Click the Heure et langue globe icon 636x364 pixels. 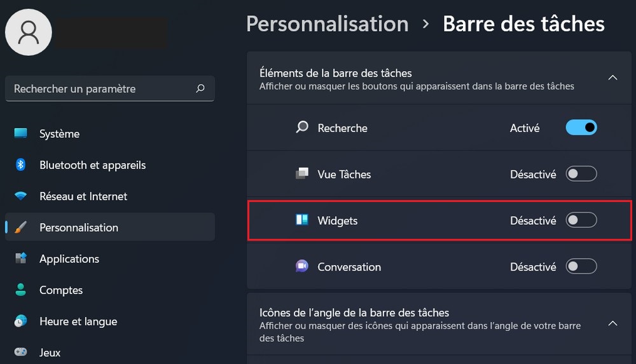pyautogui.click(x=21, y=321)
